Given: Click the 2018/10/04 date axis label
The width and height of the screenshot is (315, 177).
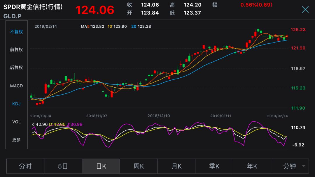Looking at the screenshot, I should [x=41, y=116].
